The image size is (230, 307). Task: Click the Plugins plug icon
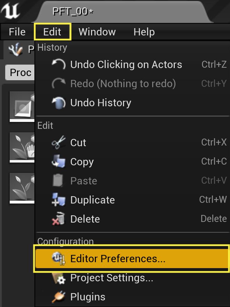58,297
